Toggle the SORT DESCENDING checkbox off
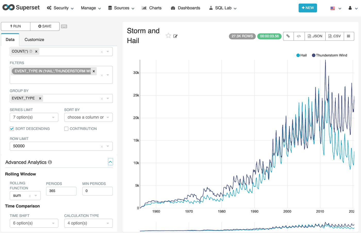Image resolution: width=361 pixels, height=233 pixels. pos(12,128)
